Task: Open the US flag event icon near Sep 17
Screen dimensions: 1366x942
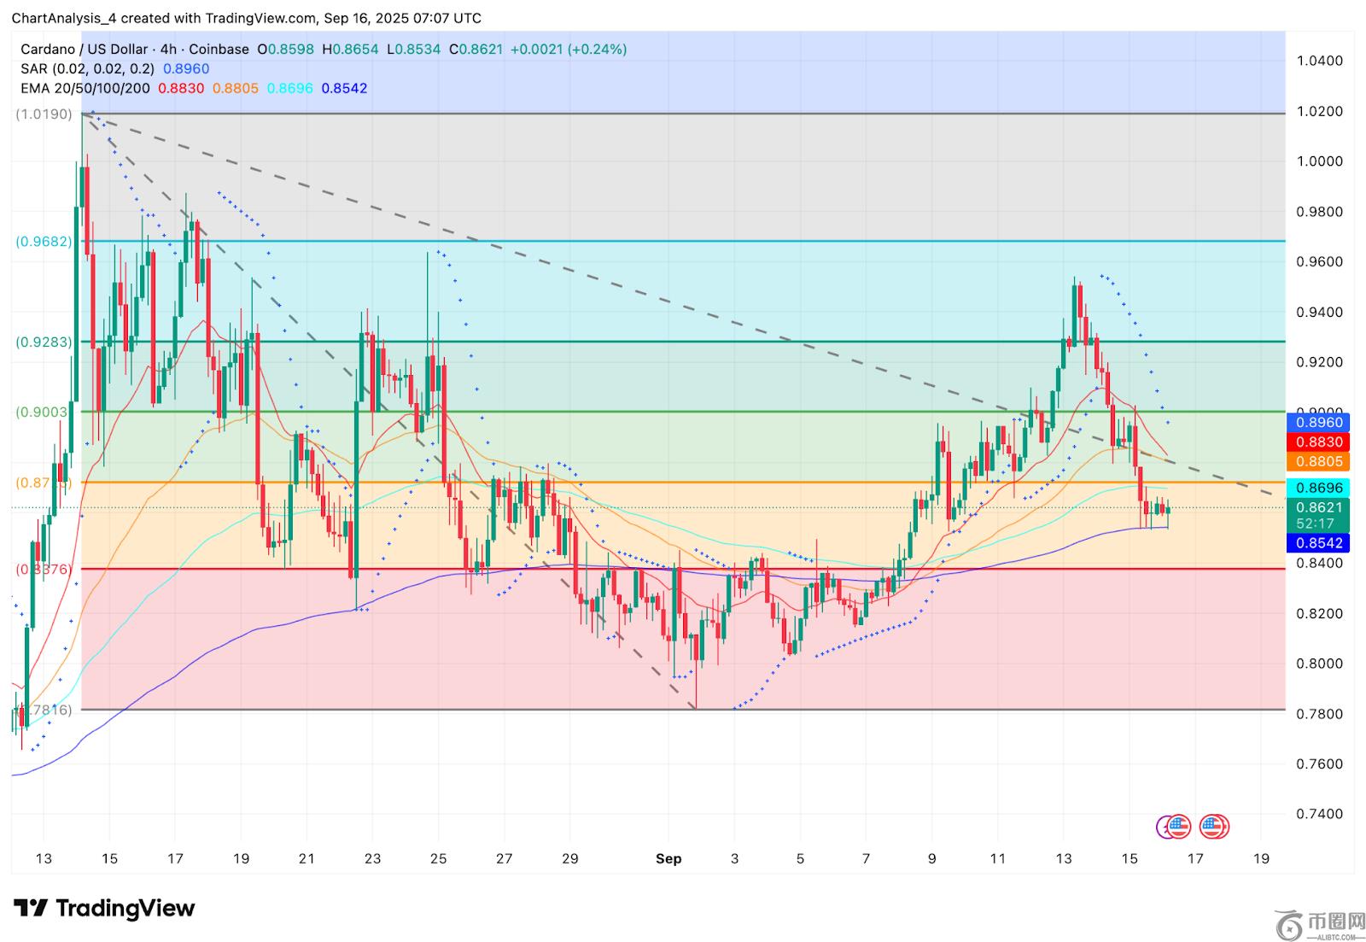Action: [1213, 826]
